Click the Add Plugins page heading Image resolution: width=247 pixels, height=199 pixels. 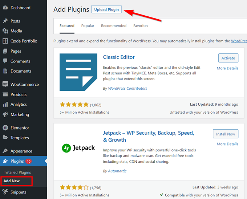(71, 9)
